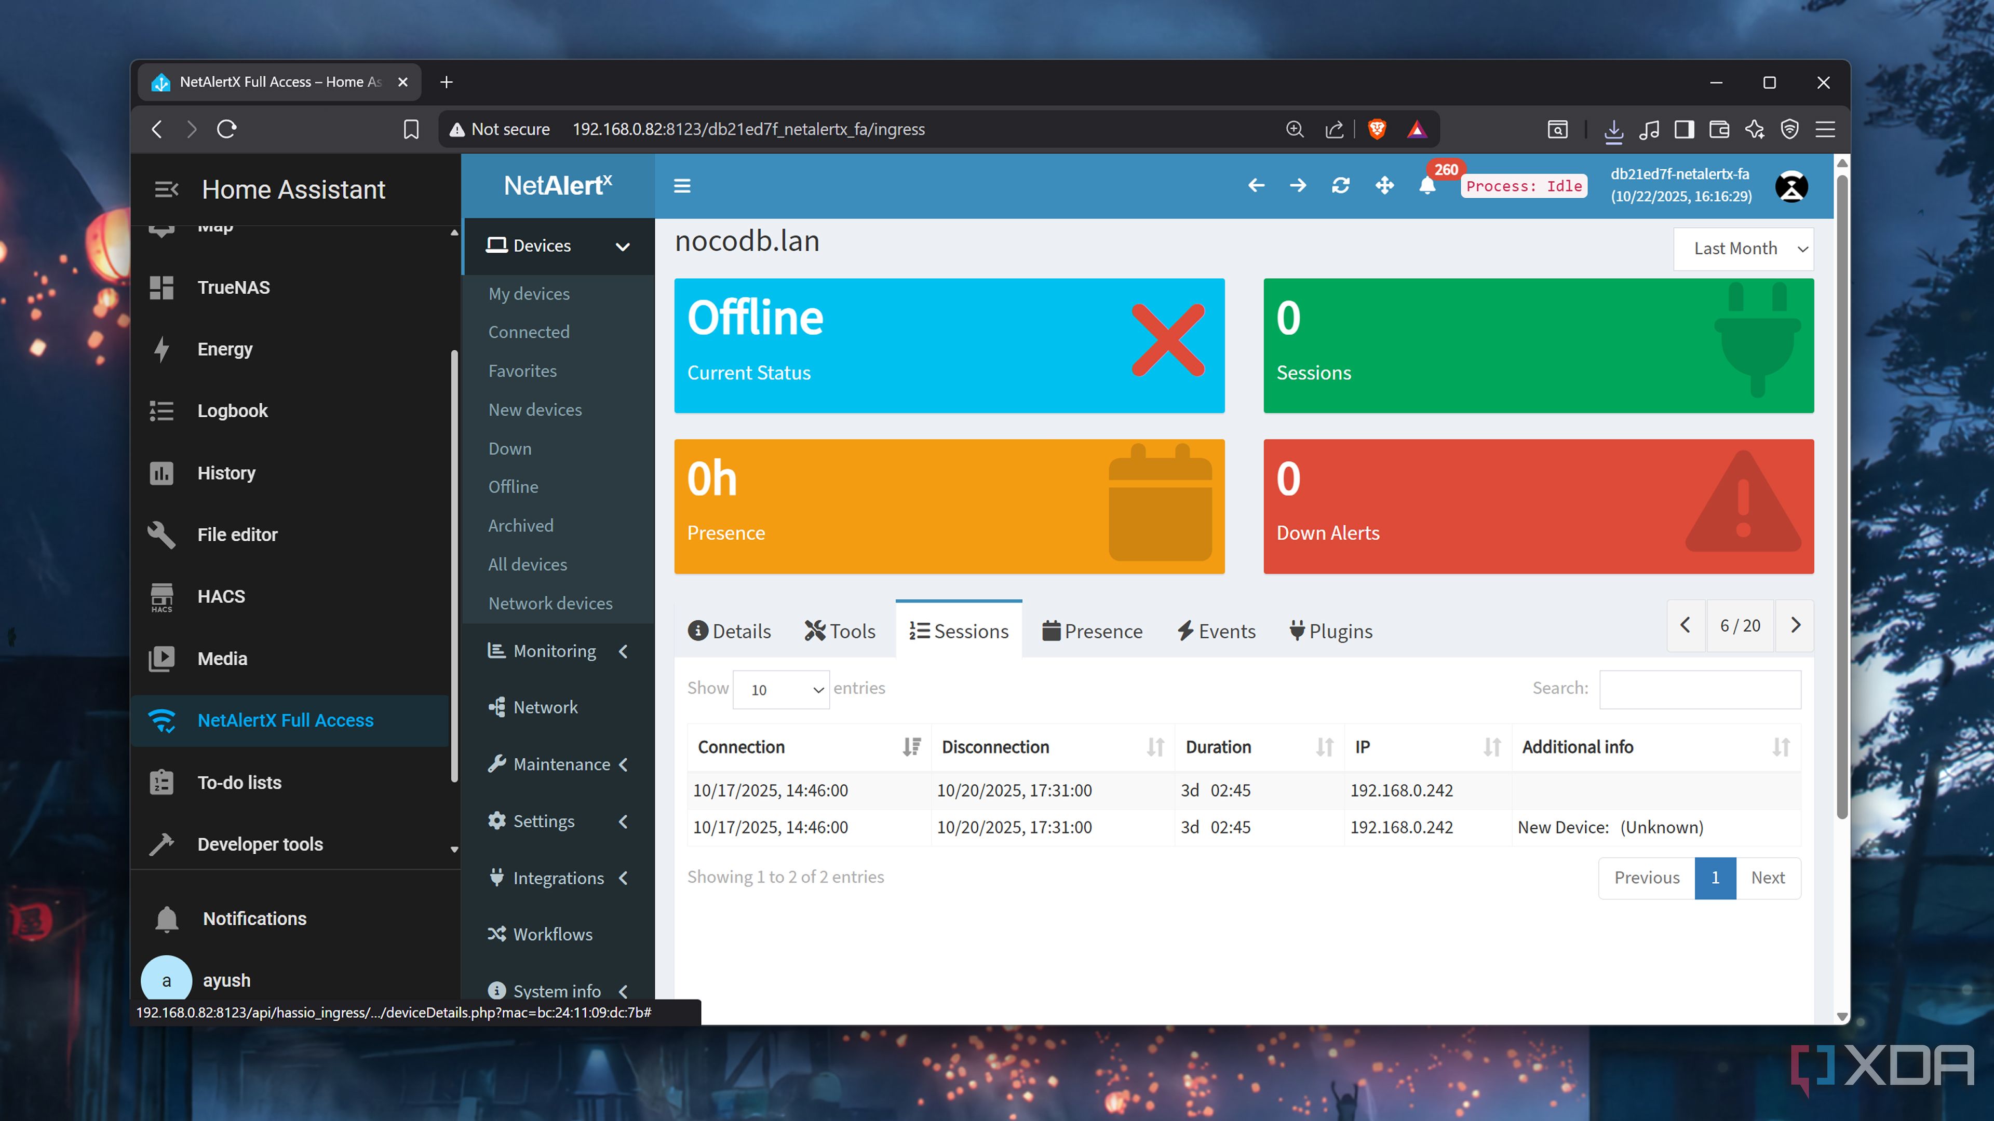Viewport: 1994px width, 1121px height.
Task: Go to next device arrow beside 6 / 20
Action: [1795, 625]
